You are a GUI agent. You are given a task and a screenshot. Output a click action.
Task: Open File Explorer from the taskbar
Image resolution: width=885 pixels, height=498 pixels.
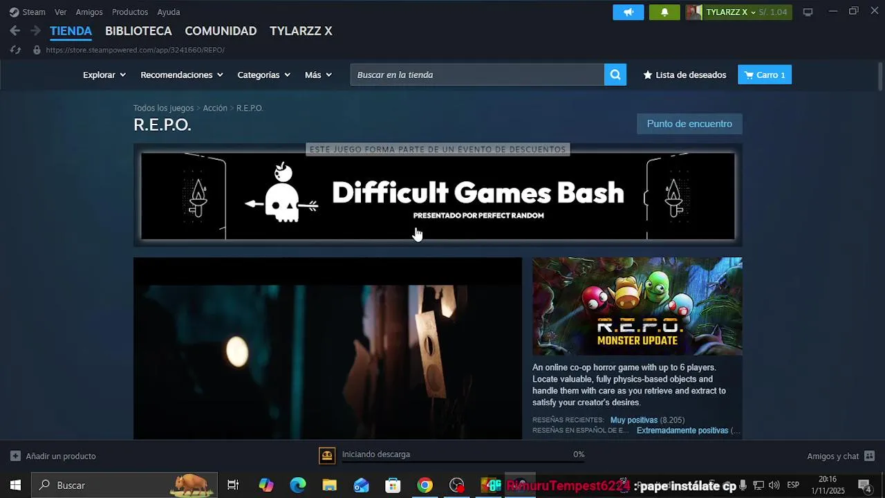click(330, 485)
